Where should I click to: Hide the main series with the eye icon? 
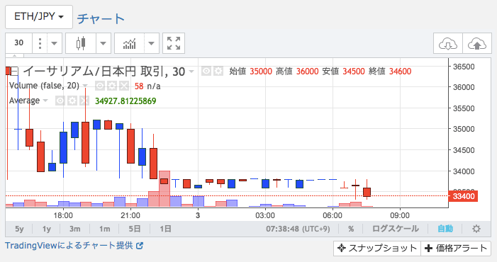tap(206, 72)
